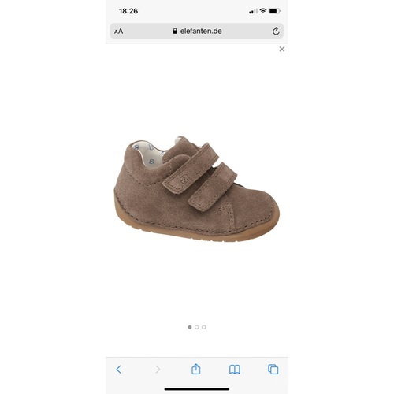Reload the page with the refresh icon
The width and height of the screenshot is (394, 394).
point(276,31)
